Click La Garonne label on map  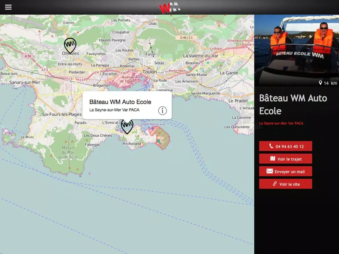(241, 117)
